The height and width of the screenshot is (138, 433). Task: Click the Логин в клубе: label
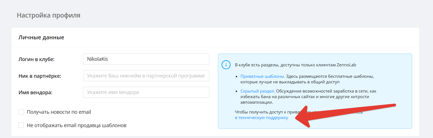(37, 59)
